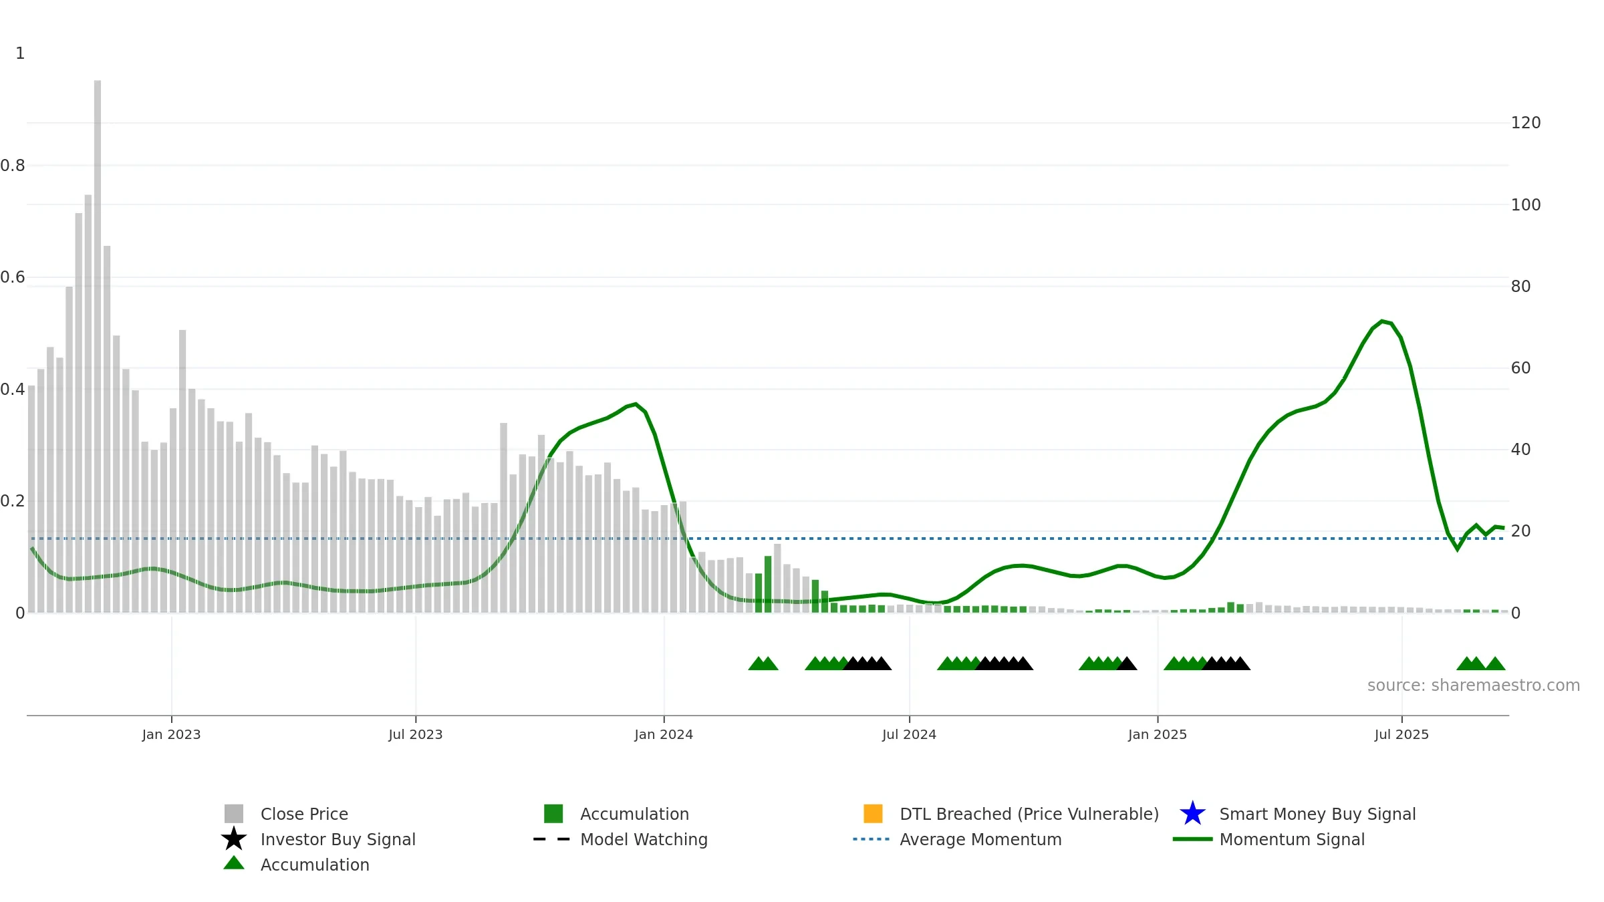Click the source: sharemaestro.com text
Screen dimensions: 1604x902
click(x=1474, y=686)
